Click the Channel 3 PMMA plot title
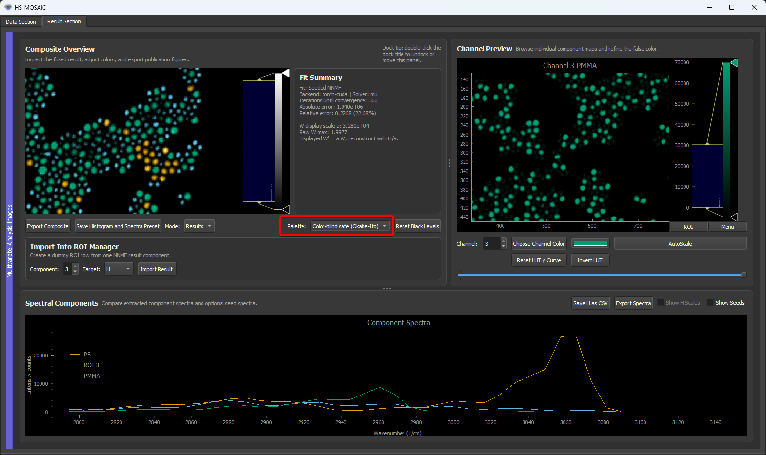This screenshot has height=455, width=766. click(570, 66)
